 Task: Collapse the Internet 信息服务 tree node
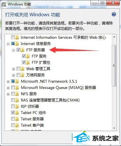tap(8, 44)
